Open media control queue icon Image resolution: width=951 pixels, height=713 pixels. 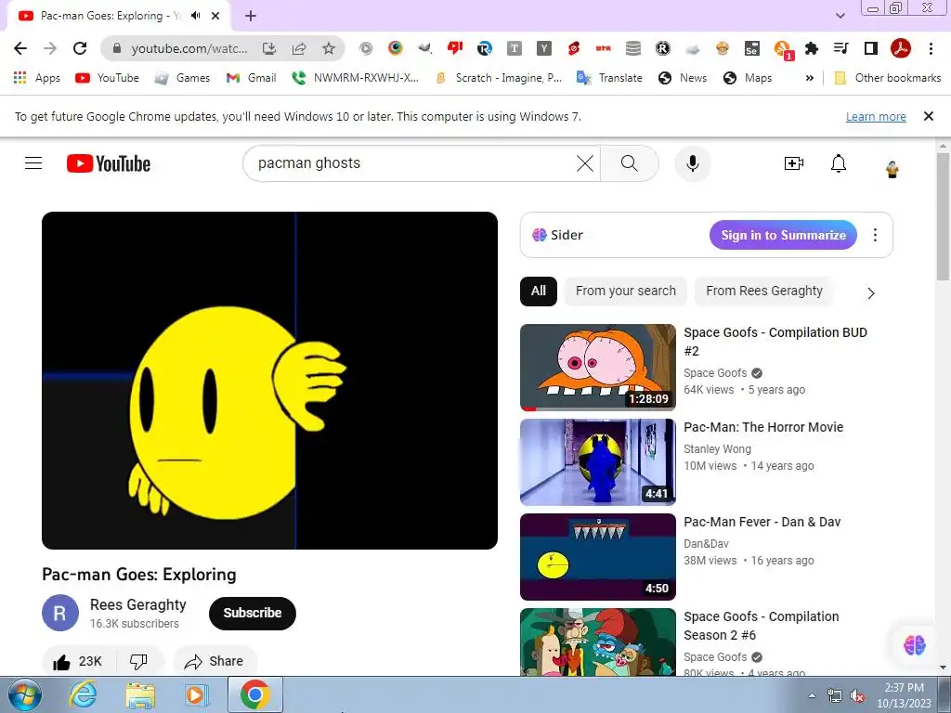coord(841,48)
